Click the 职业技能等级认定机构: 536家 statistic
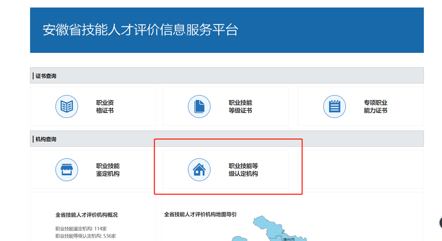 [x=86, y=236]
